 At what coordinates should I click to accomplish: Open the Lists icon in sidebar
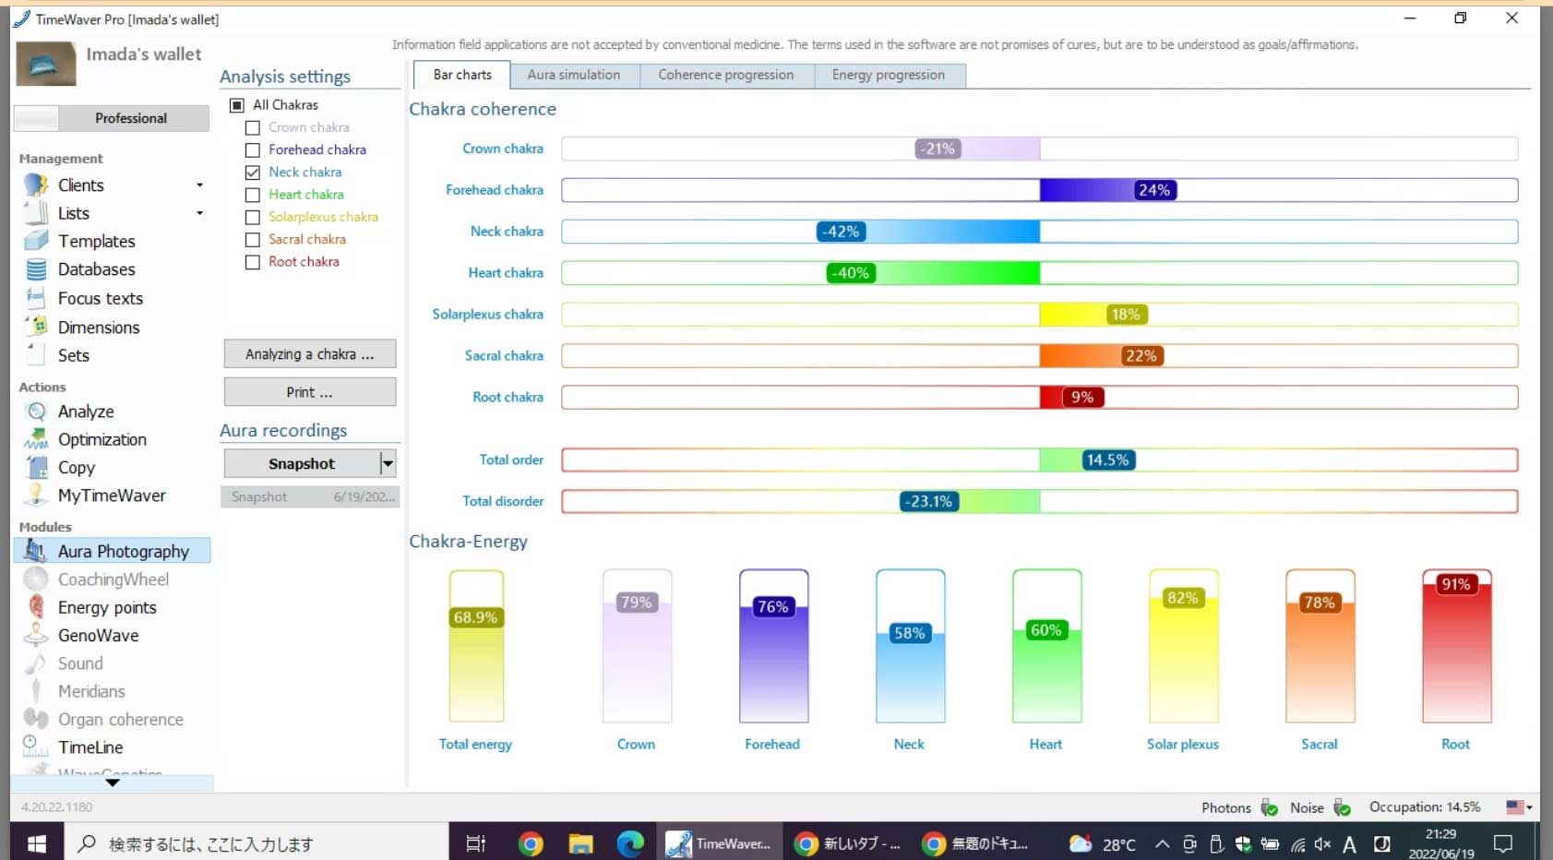tap(36, 213)
